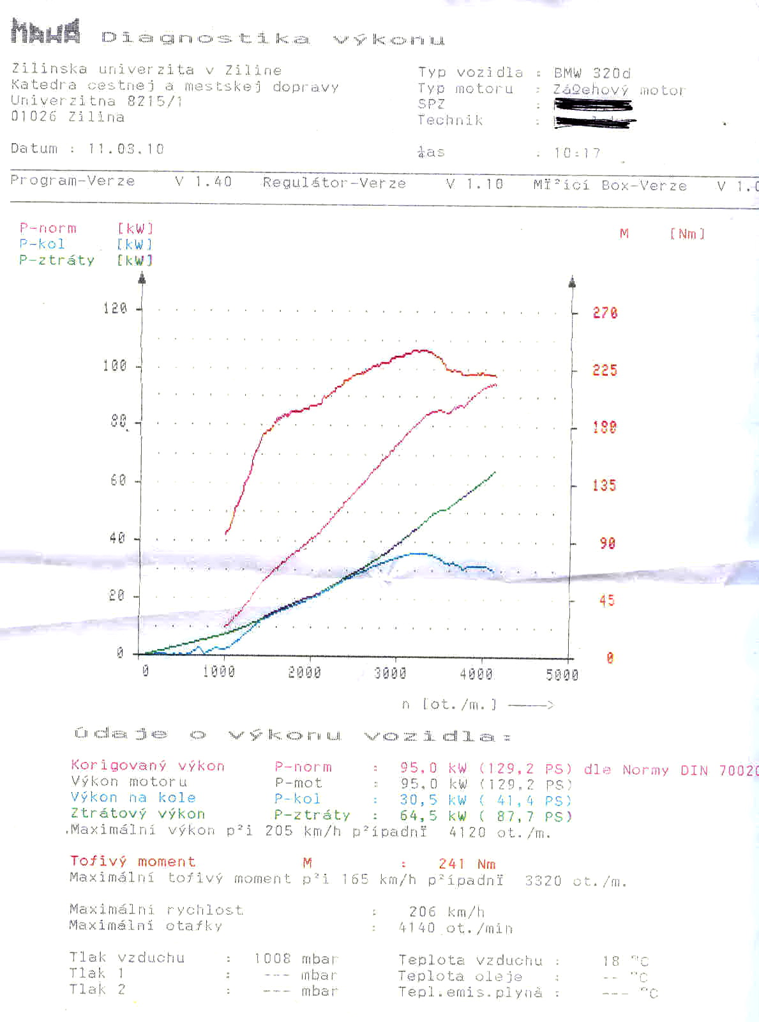Click the 270 mark on the torque axis
This screenshot has height=1022, width=759.
[x=605, y=313]
